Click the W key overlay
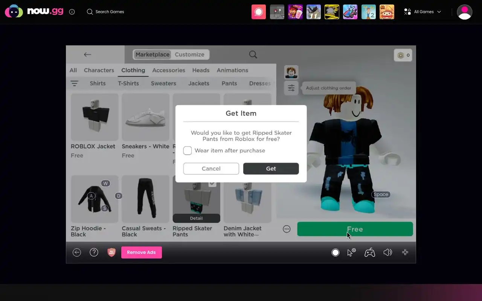482x301 pixels. tap(105, 184)
